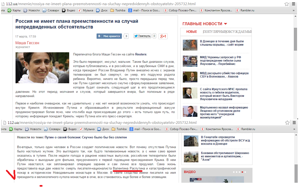This screenshot has height=188, width=299.
Task: Switch to the ОБСУЖДАЕМЫЕ news tab
Action: click(x=239, y=32)
